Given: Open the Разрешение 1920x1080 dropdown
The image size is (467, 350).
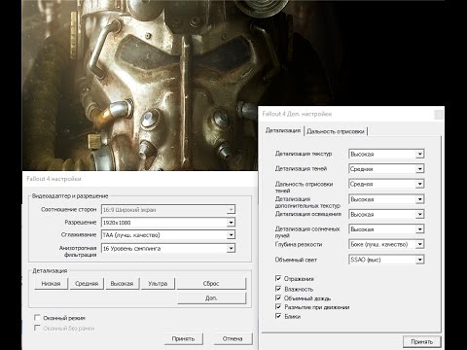Looking at the screenshot, I should click(168, 223).
